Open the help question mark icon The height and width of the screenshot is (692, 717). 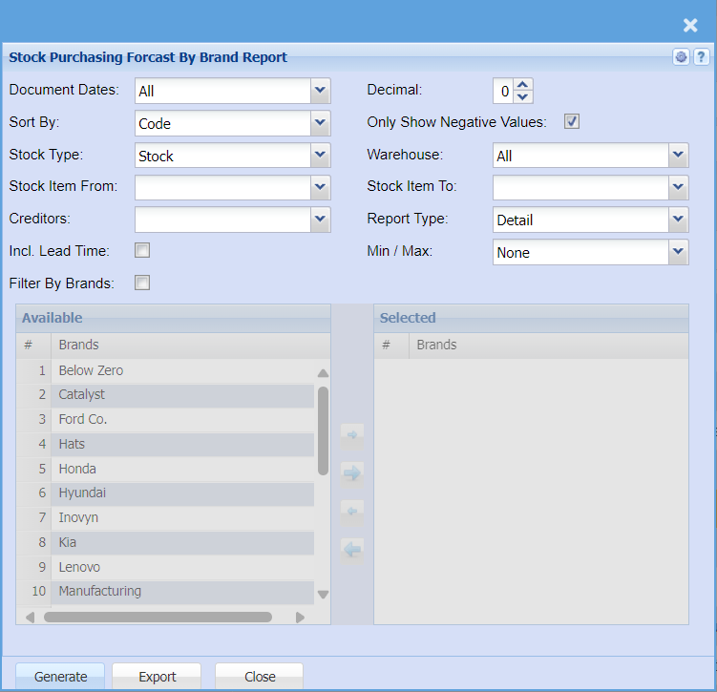click(x=701, y=57)
